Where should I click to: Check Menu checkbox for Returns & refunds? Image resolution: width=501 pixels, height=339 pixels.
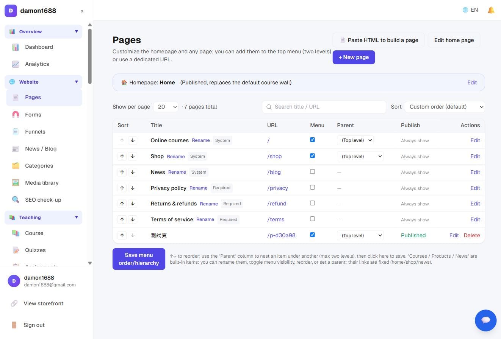312,203
